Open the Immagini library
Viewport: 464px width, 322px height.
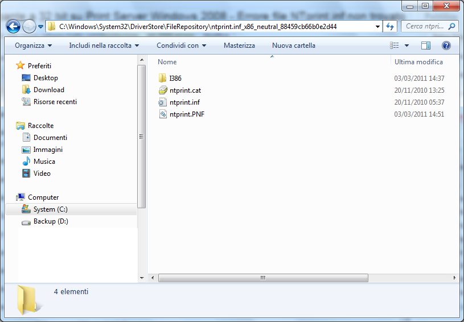click(x=48, y=150)
